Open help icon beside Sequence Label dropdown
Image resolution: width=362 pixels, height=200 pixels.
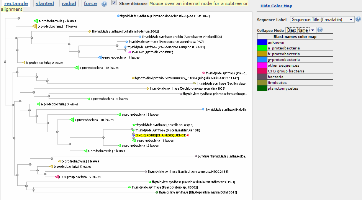(358, 19)
